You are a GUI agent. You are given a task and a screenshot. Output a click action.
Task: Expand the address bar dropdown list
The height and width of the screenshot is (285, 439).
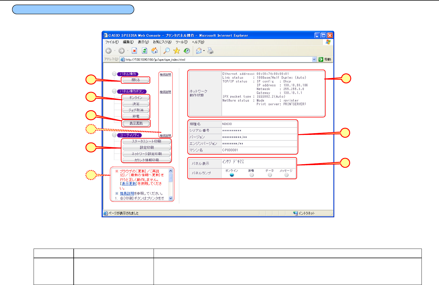pyautogui.click(x=314, y=60)
